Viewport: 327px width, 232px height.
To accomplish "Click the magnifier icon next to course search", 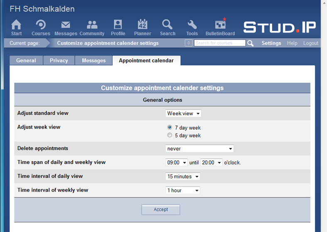I will [x=250, y=43].
